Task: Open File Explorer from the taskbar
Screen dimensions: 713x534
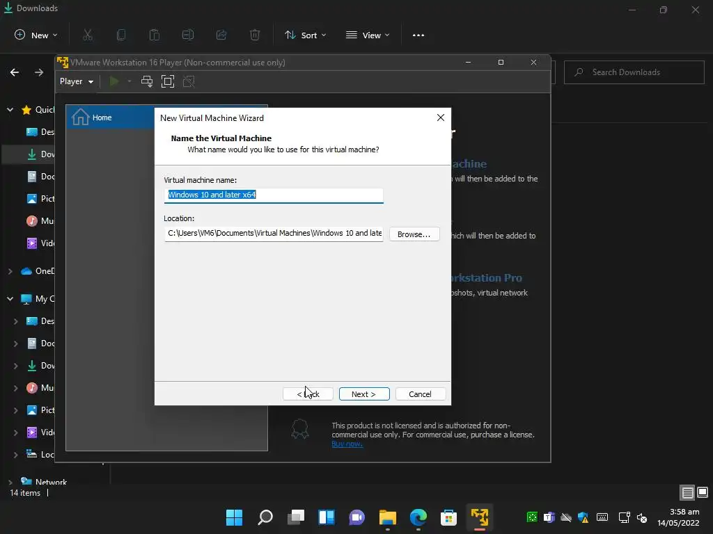Action: point(388,517)
